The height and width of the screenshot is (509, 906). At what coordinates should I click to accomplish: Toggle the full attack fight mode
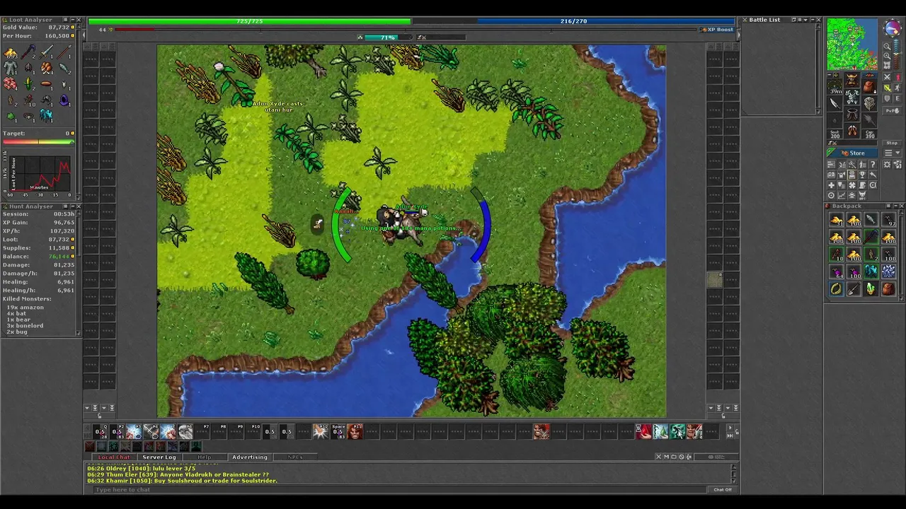click(887, 77)
